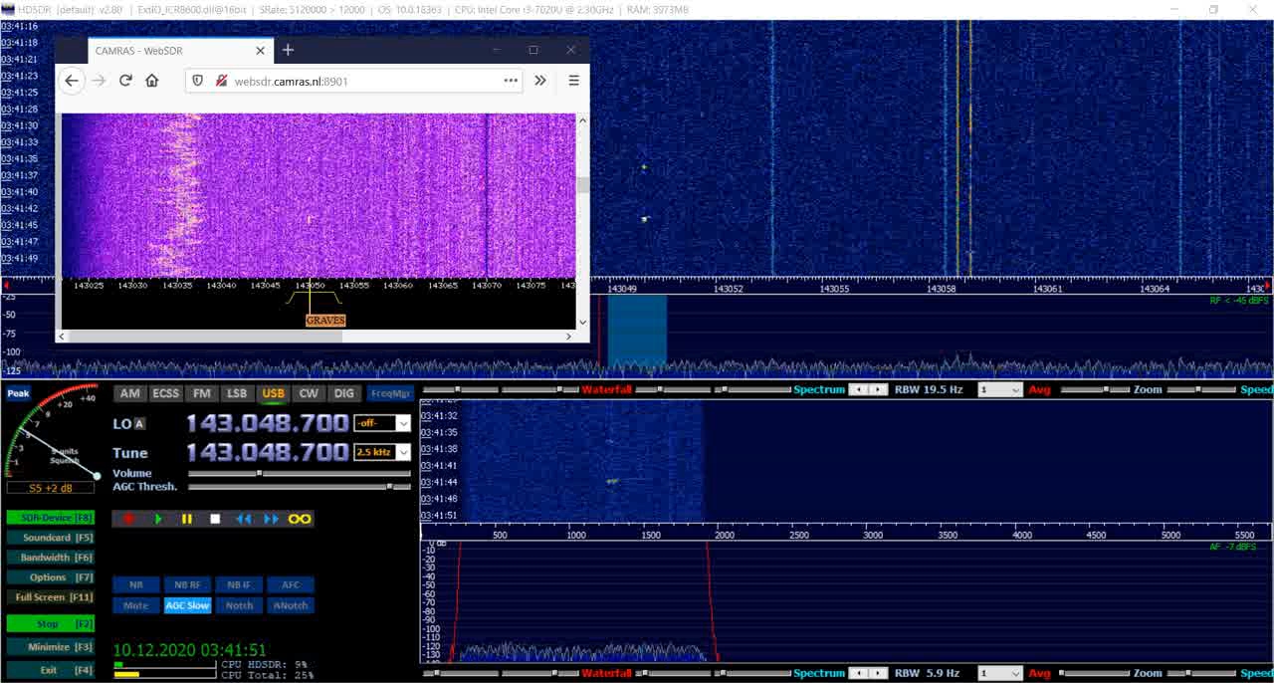
Task: Click the Tune frequency display 143.048.700
Action: click(267, 452)
